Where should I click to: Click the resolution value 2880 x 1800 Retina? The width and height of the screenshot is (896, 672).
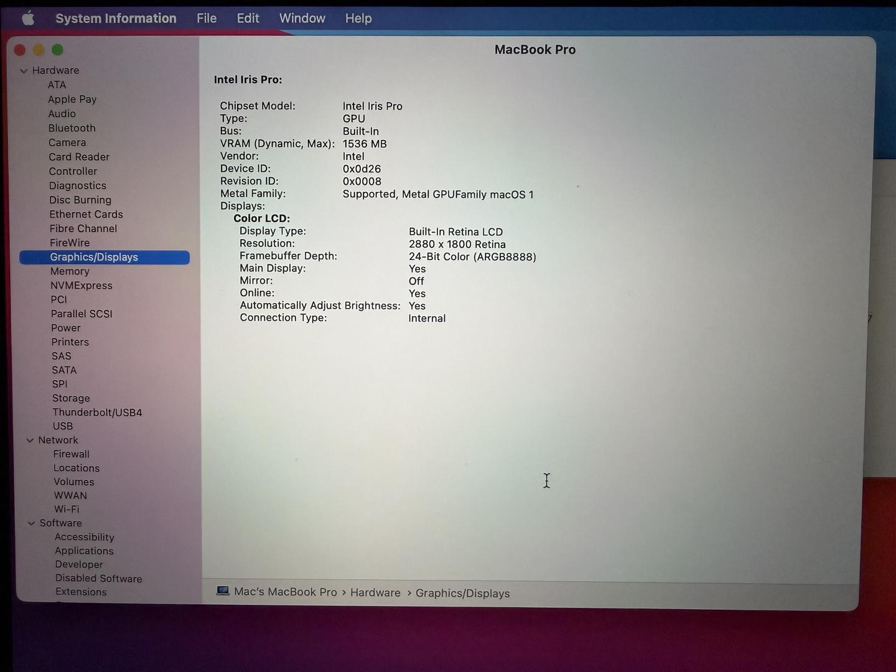click(x=457, y=245)
